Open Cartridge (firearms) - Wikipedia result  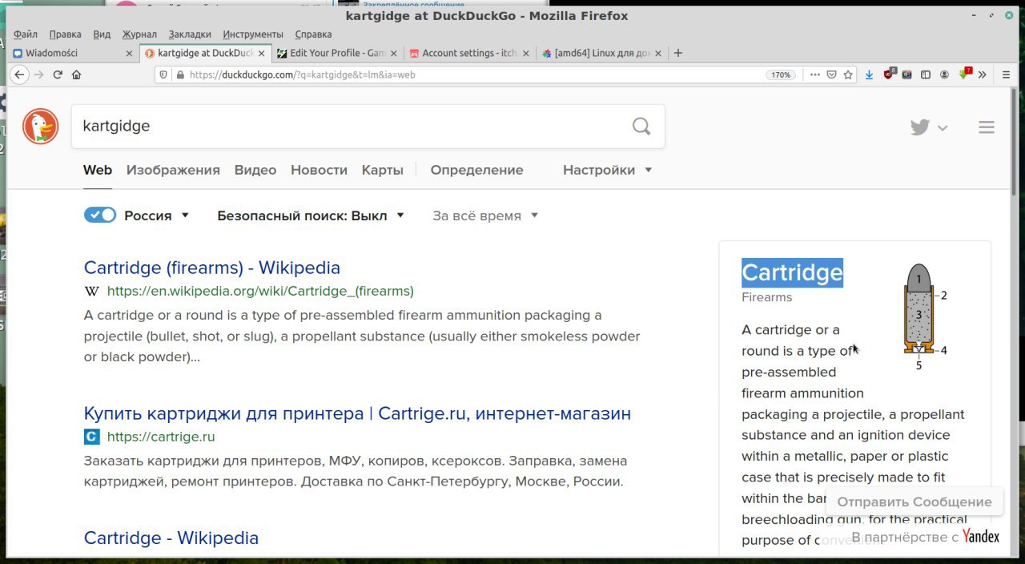pyautogui.click(x=212, y=268)
